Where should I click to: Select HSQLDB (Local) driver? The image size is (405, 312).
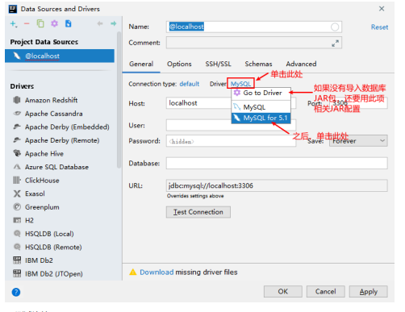(x=49, y=234)
